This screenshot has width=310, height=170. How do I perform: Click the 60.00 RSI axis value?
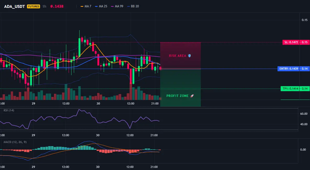[304, 114]
